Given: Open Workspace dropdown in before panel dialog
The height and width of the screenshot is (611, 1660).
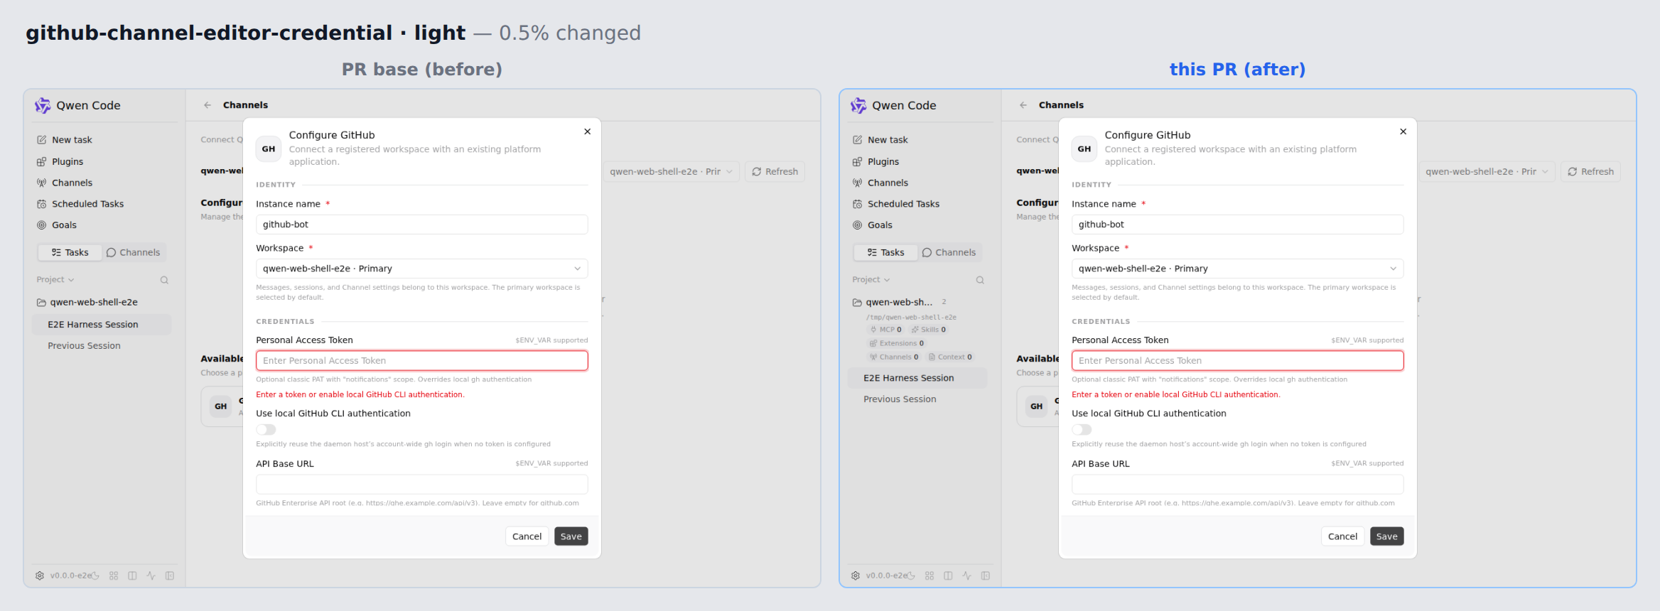Looking at the screenshot, I should click(422, 269).
